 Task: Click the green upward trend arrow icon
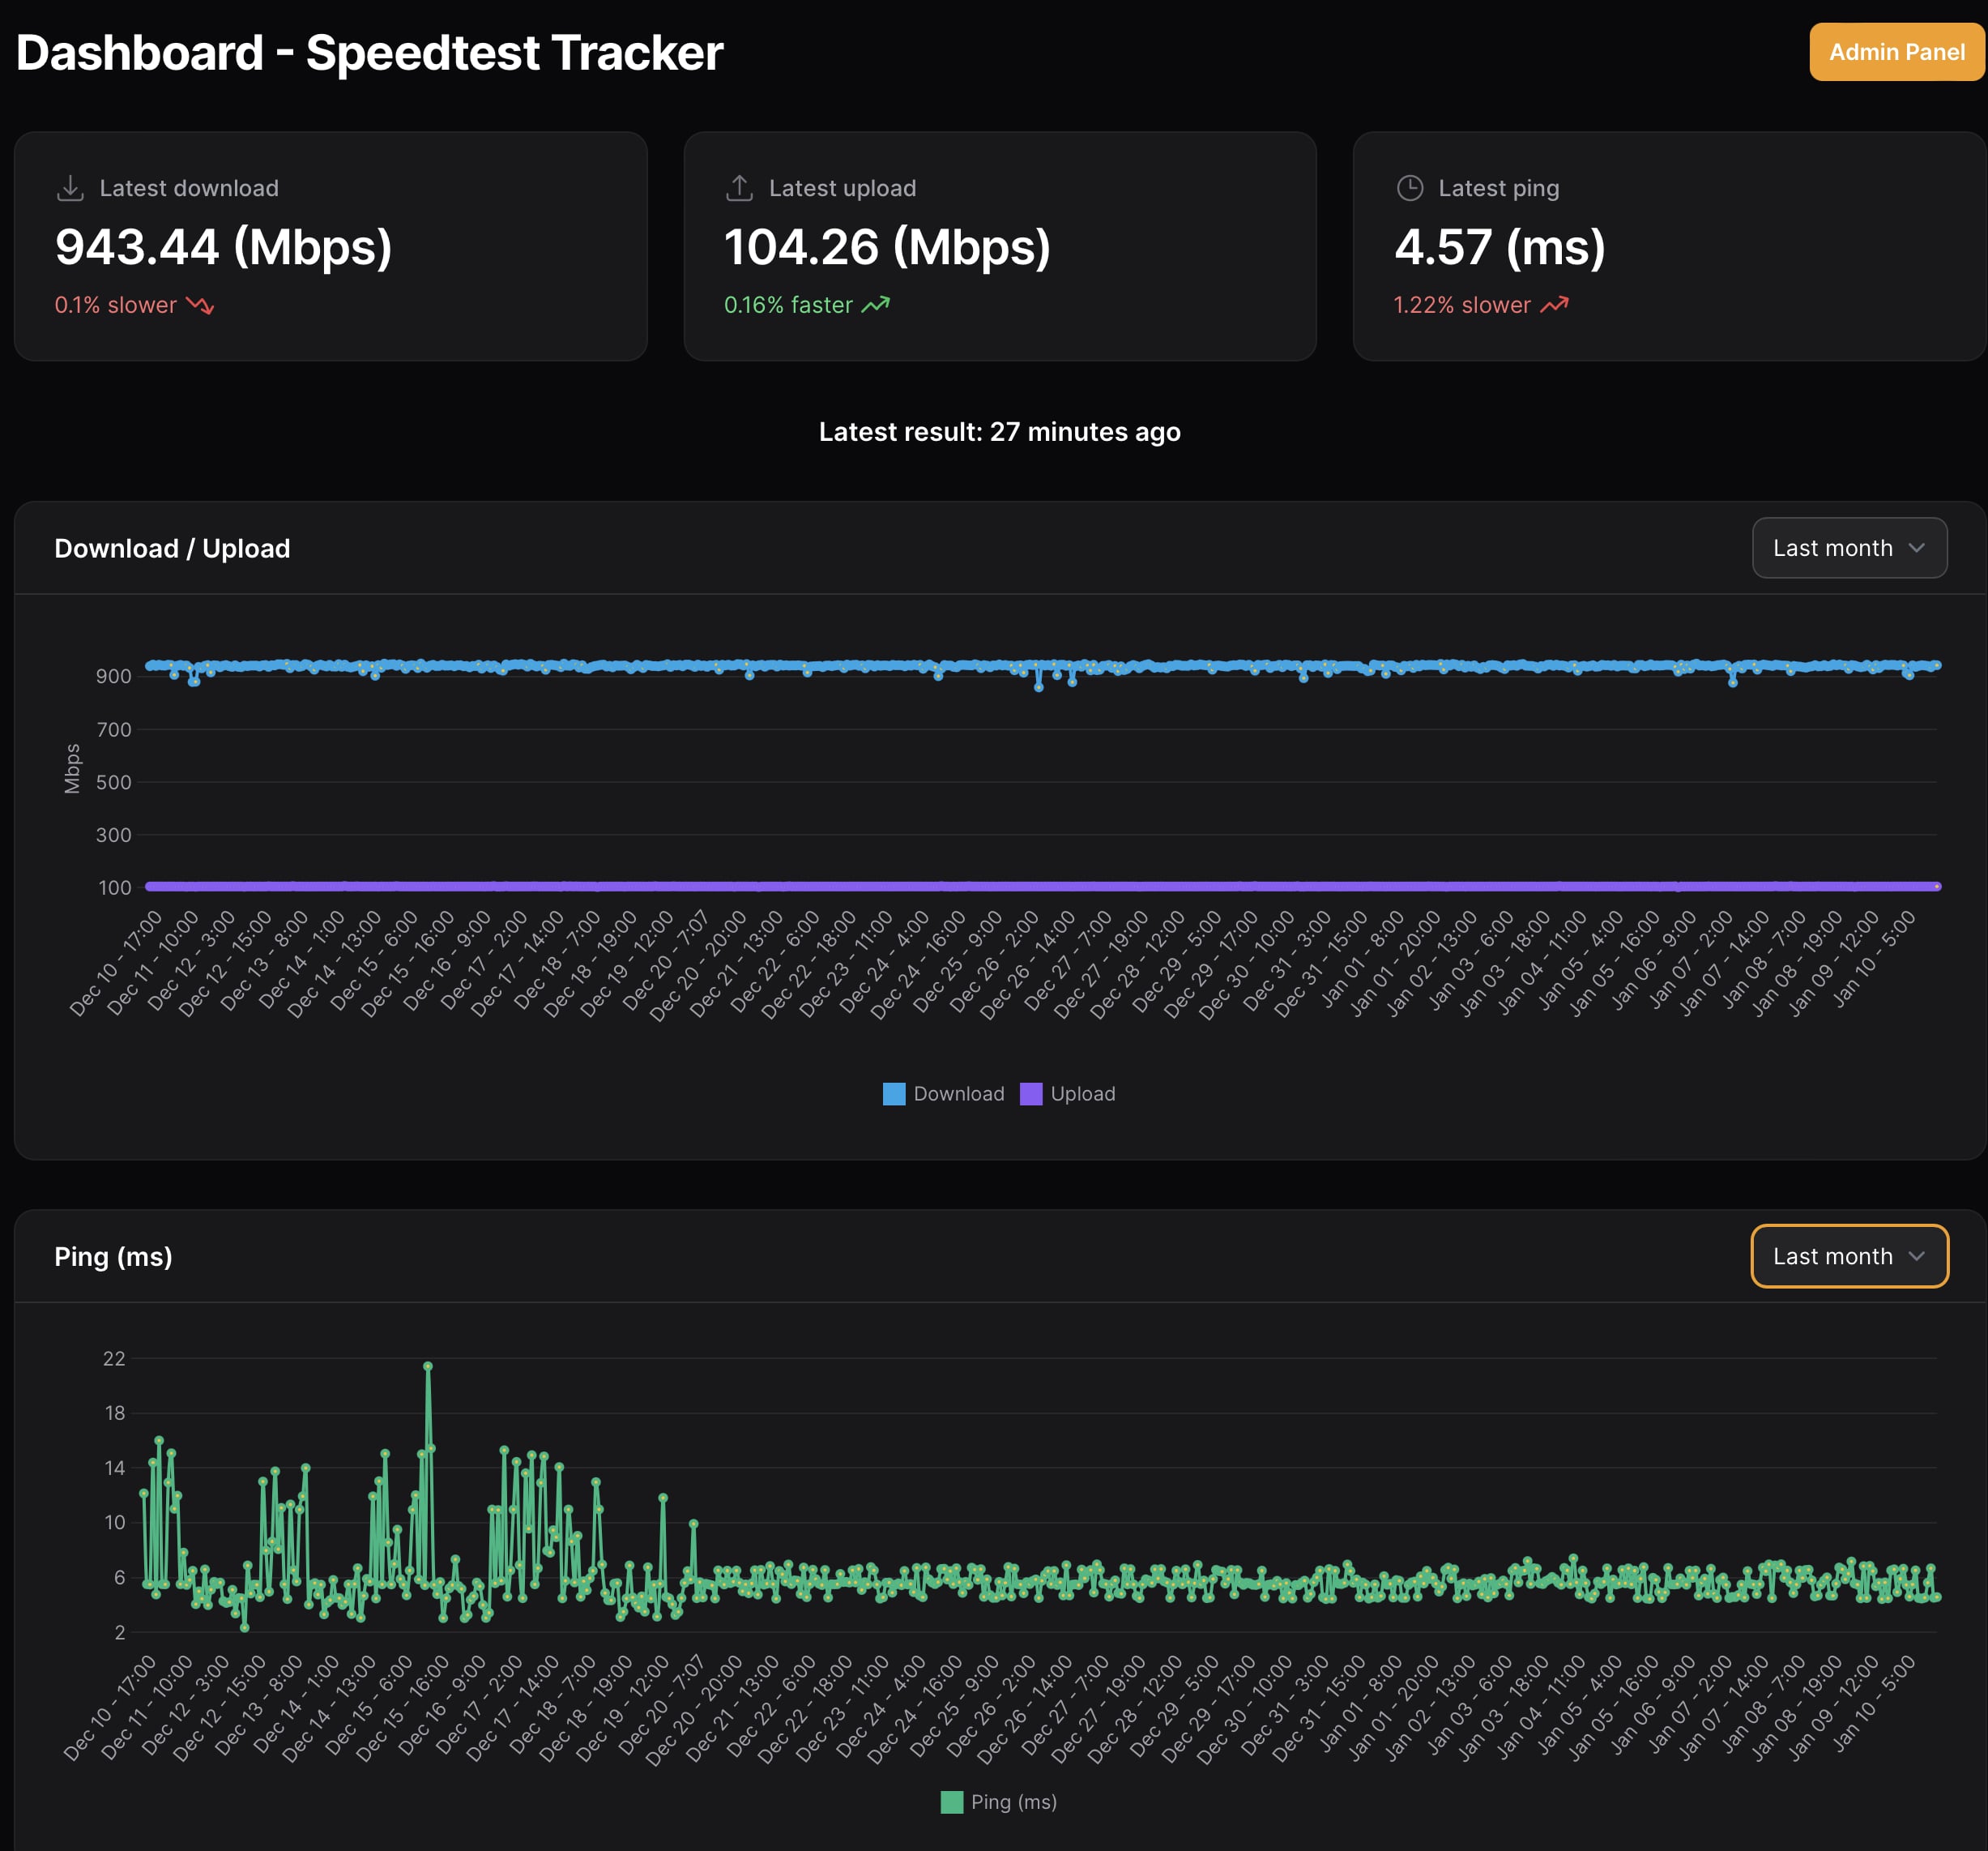(875, 306)
